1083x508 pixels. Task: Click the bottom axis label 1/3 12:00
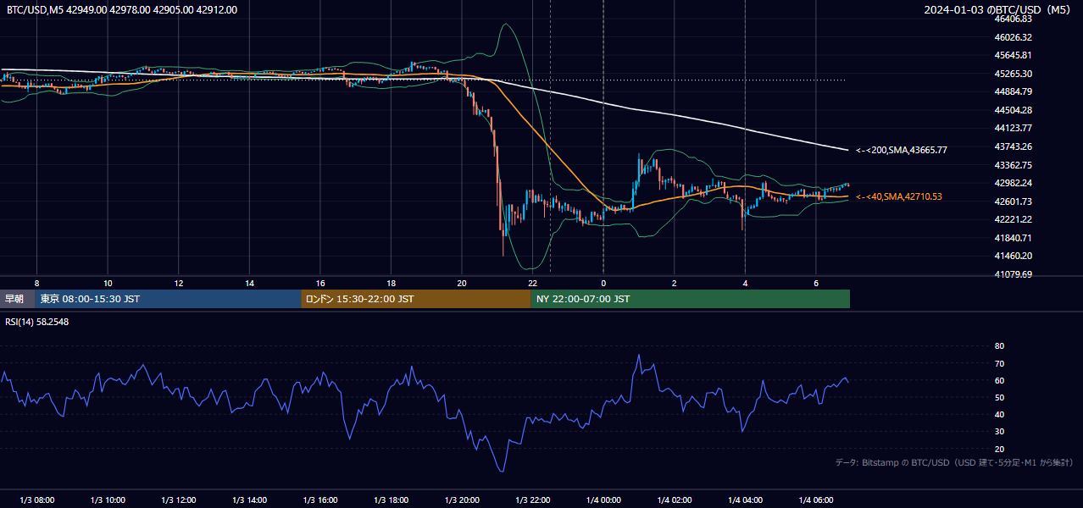coord(179,500)
